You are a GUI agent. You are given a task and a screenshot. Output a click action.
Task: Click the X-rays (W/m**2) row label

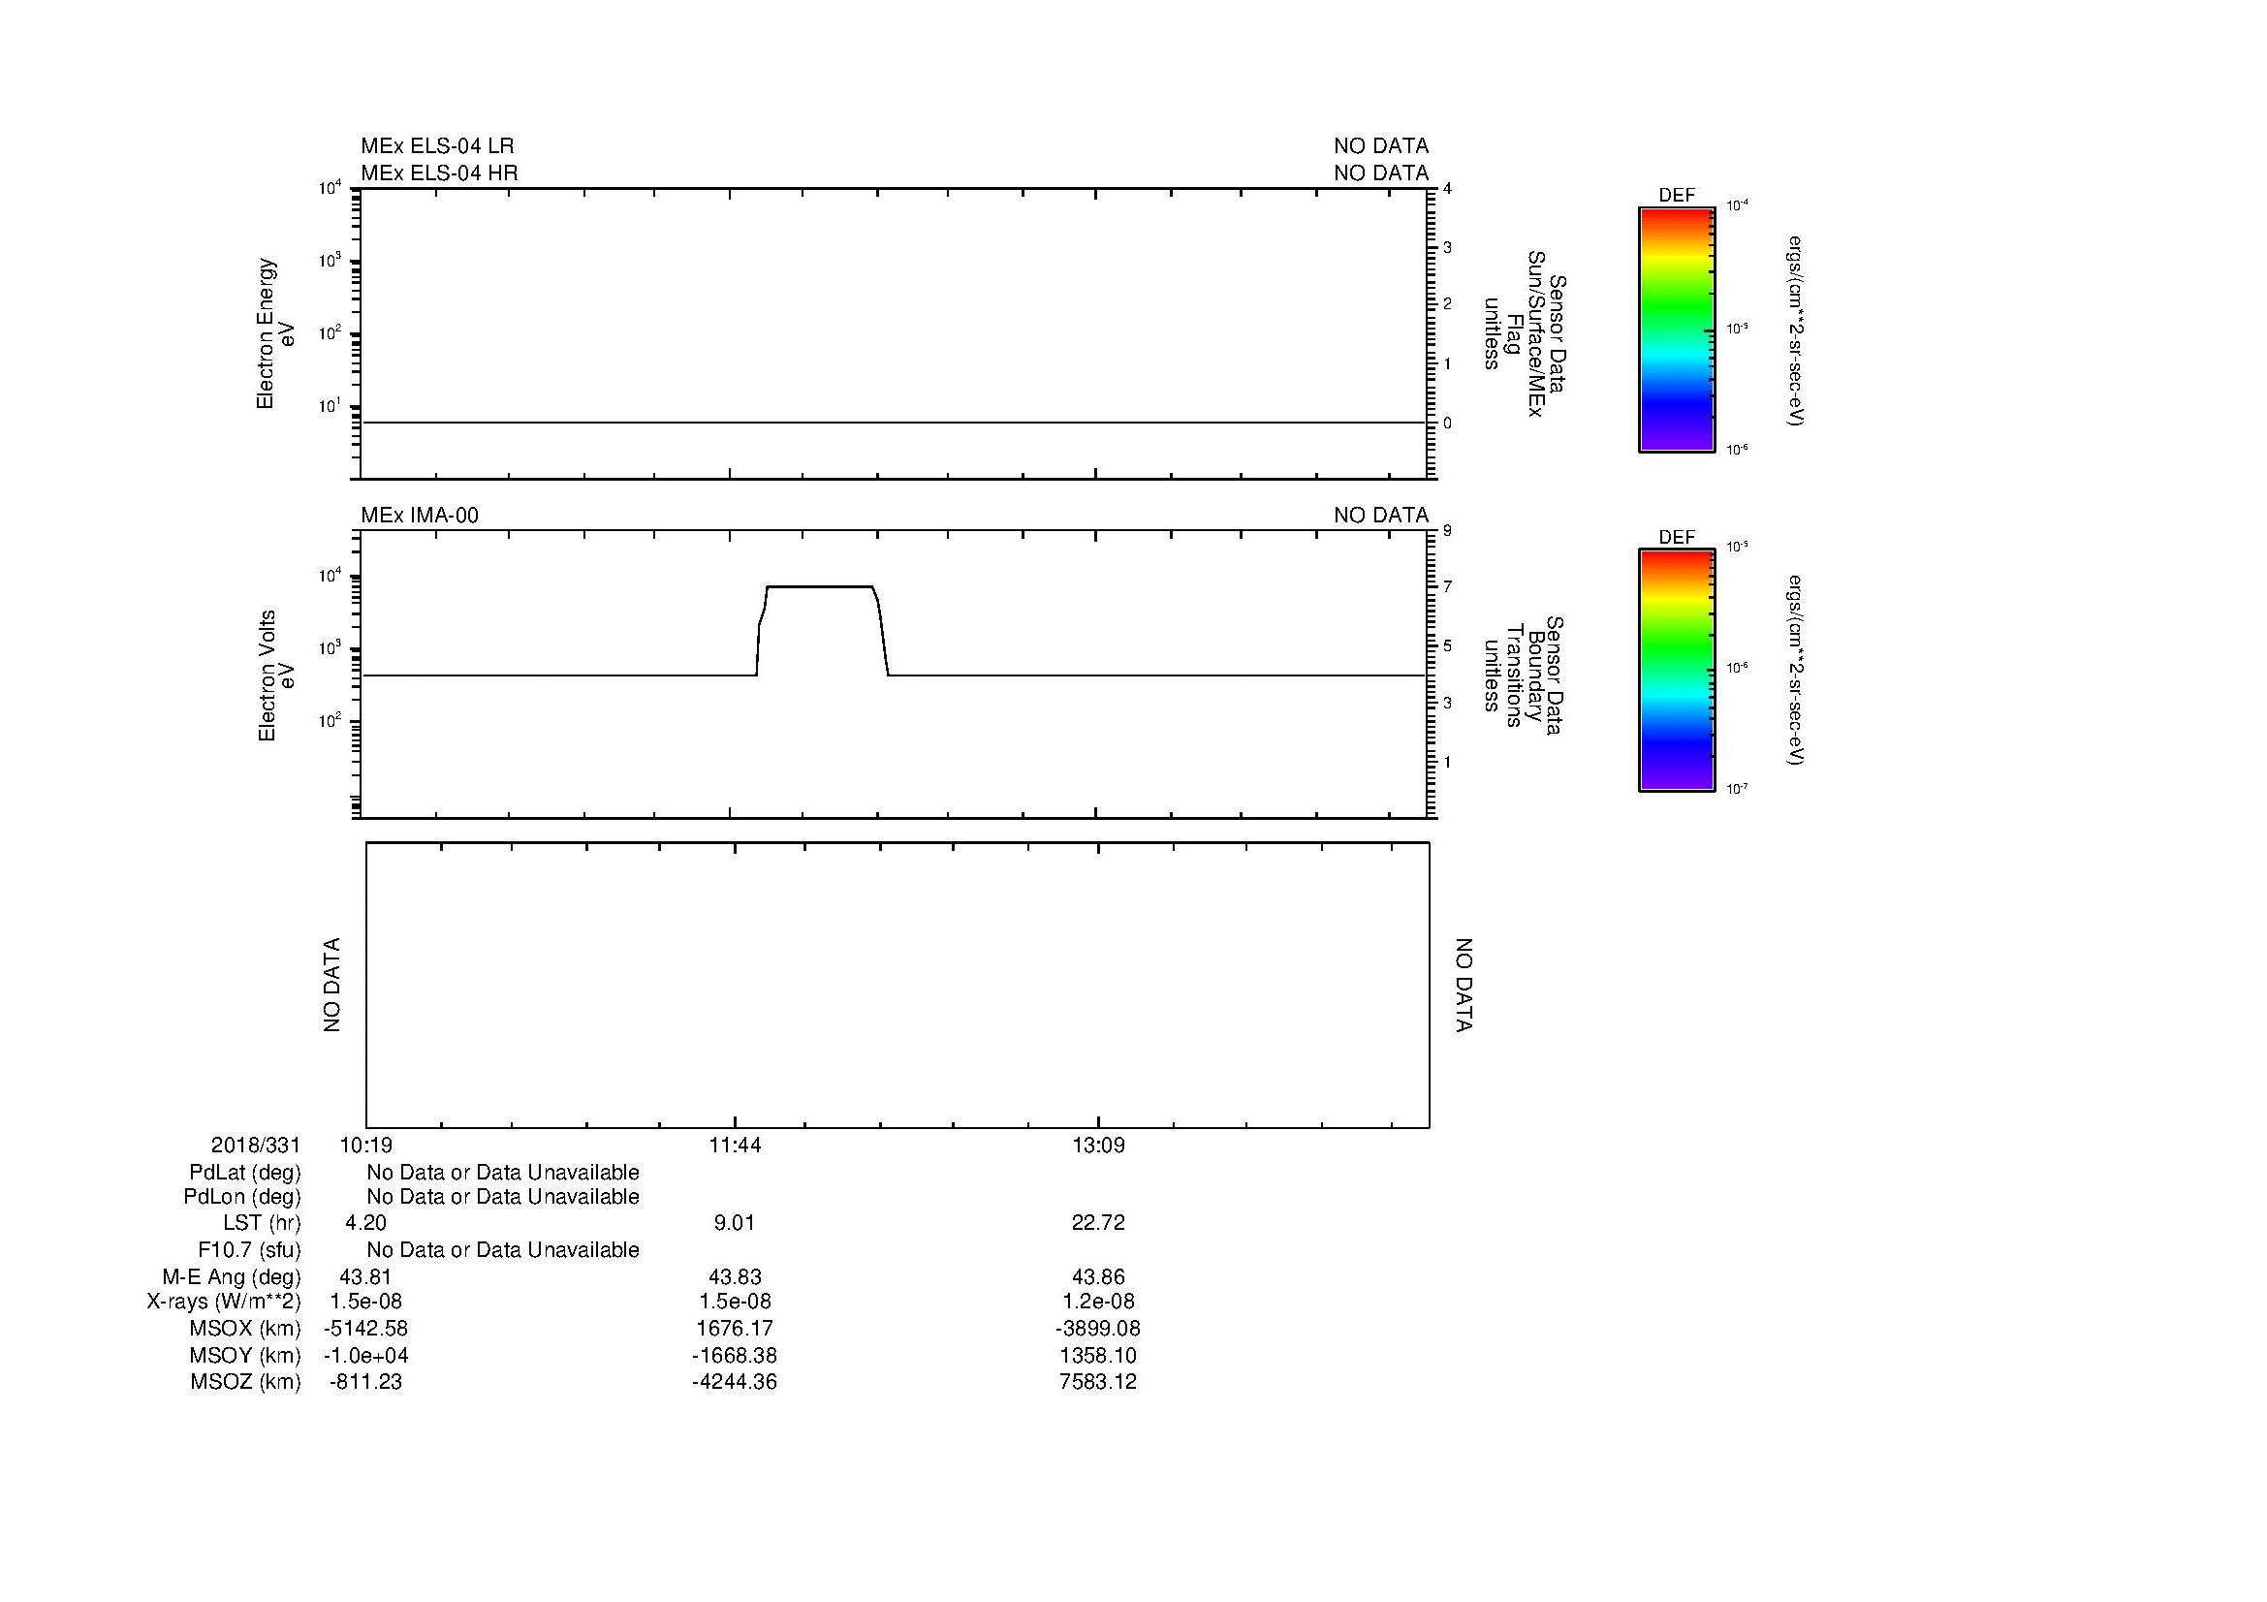[224, 1302]
